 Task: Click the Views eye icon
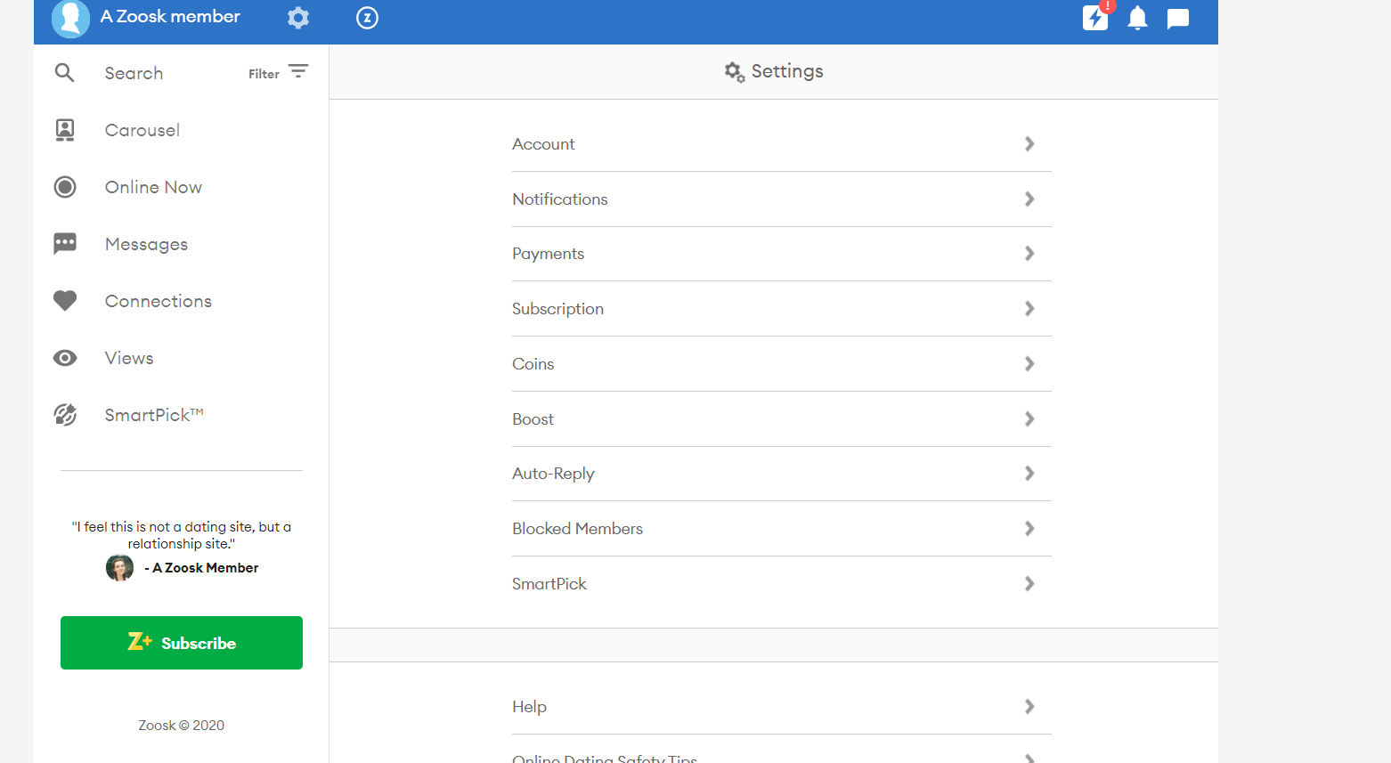[65, 358]
